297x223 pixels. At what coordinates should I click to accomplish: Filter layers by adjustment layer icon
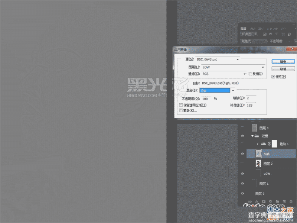pyautogui.click(x=271, y=34)
